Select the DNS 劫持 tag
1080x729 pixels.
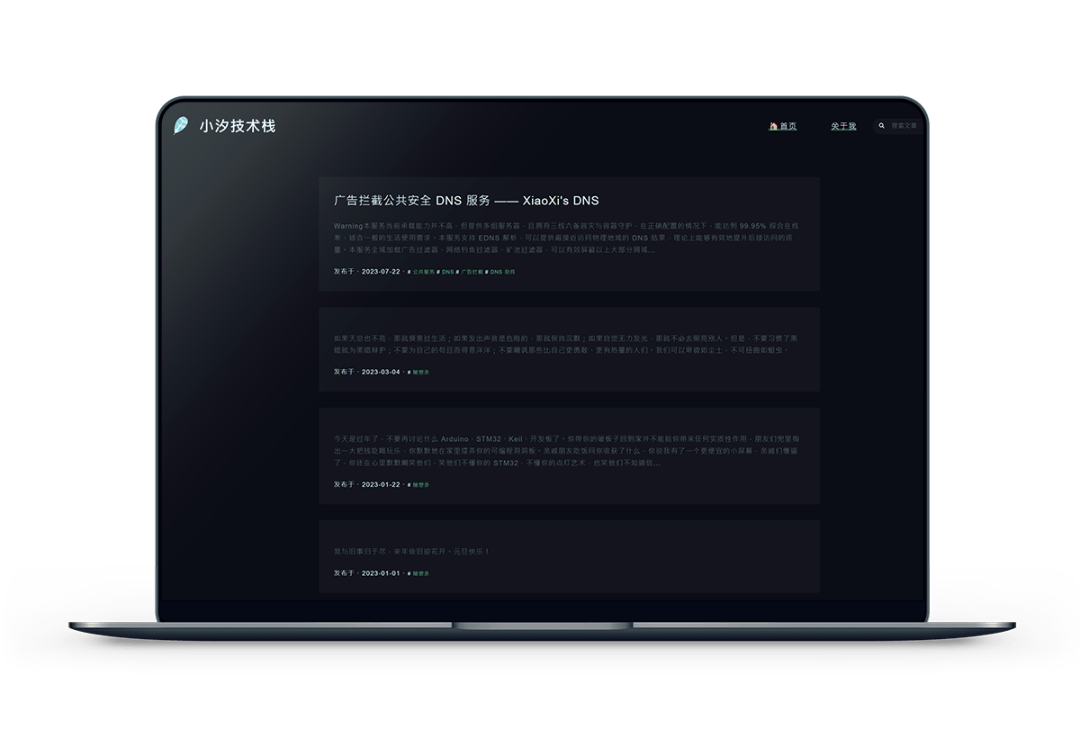pyautogui.click(x=502, y=272)
